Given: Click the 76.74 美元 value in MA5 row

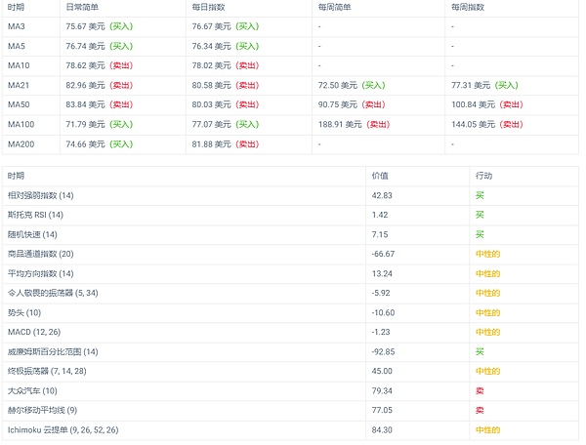Looking at the screenshot, I should [86, 46].
